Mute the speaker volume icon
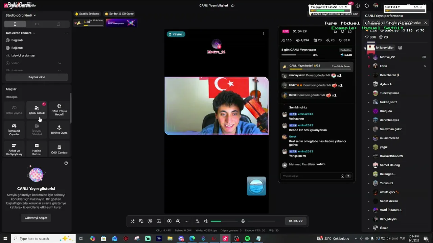This screenshot has height=243, width=433. [x=206, y=221]
